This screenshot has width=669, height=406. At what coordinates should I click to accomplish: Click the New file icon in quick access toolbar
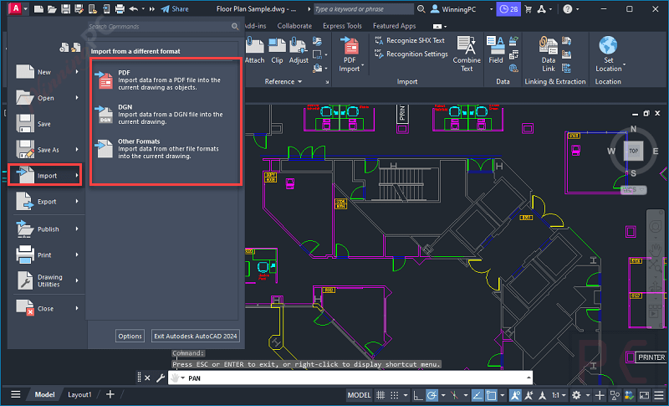(38, 9)
